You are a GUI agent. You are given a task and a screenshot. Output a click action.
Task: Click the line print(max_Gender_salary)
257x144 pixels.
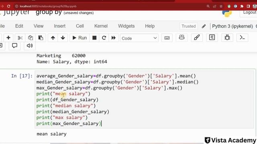[69, 124]
